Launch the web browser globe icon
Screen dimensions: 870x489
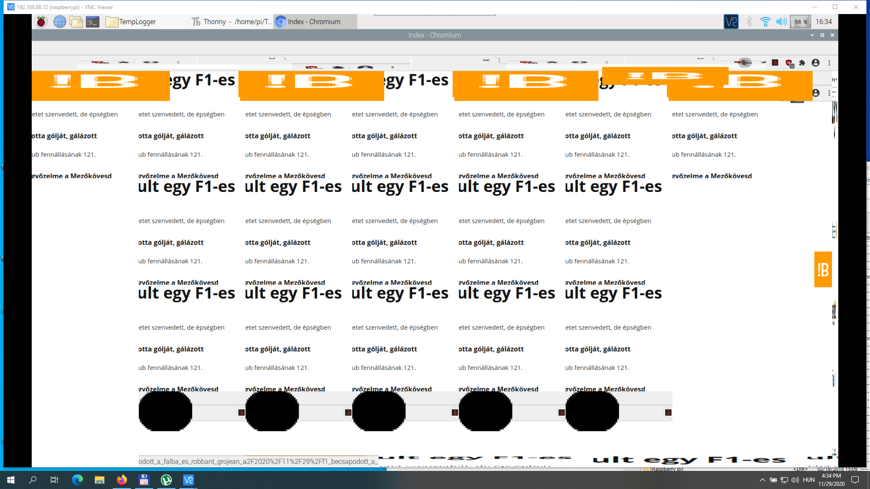coord(59,22)
